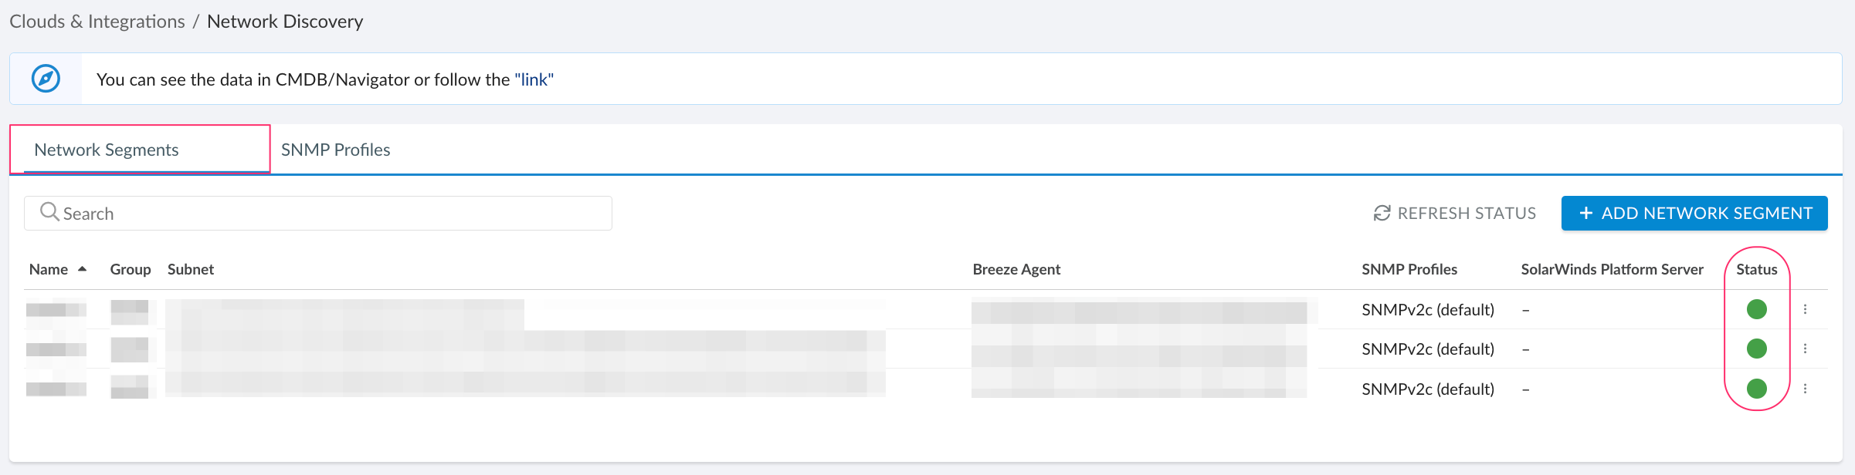This screenshot has height=475, width=1855.
Task: Click the magnifying glass search icon
Action: click(49, 212)
